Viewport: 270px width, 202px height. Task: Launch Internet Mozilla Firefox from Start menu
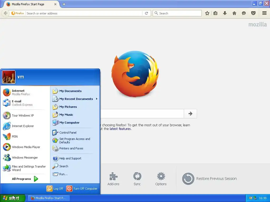pyautogui.click(x=25, y=92)
